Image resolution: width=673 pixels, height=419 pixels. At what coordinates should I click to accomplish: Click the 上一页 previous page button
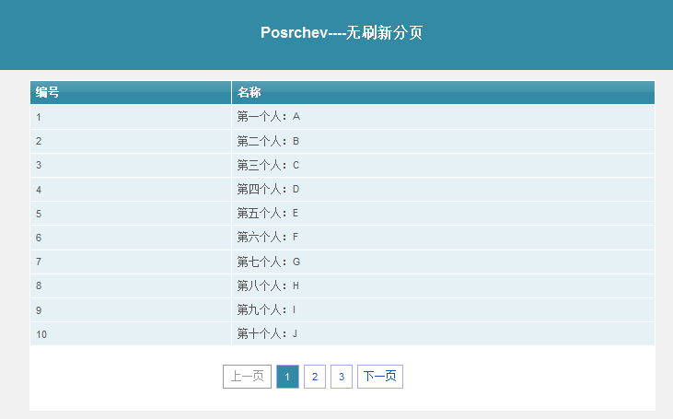coord(248,377)
